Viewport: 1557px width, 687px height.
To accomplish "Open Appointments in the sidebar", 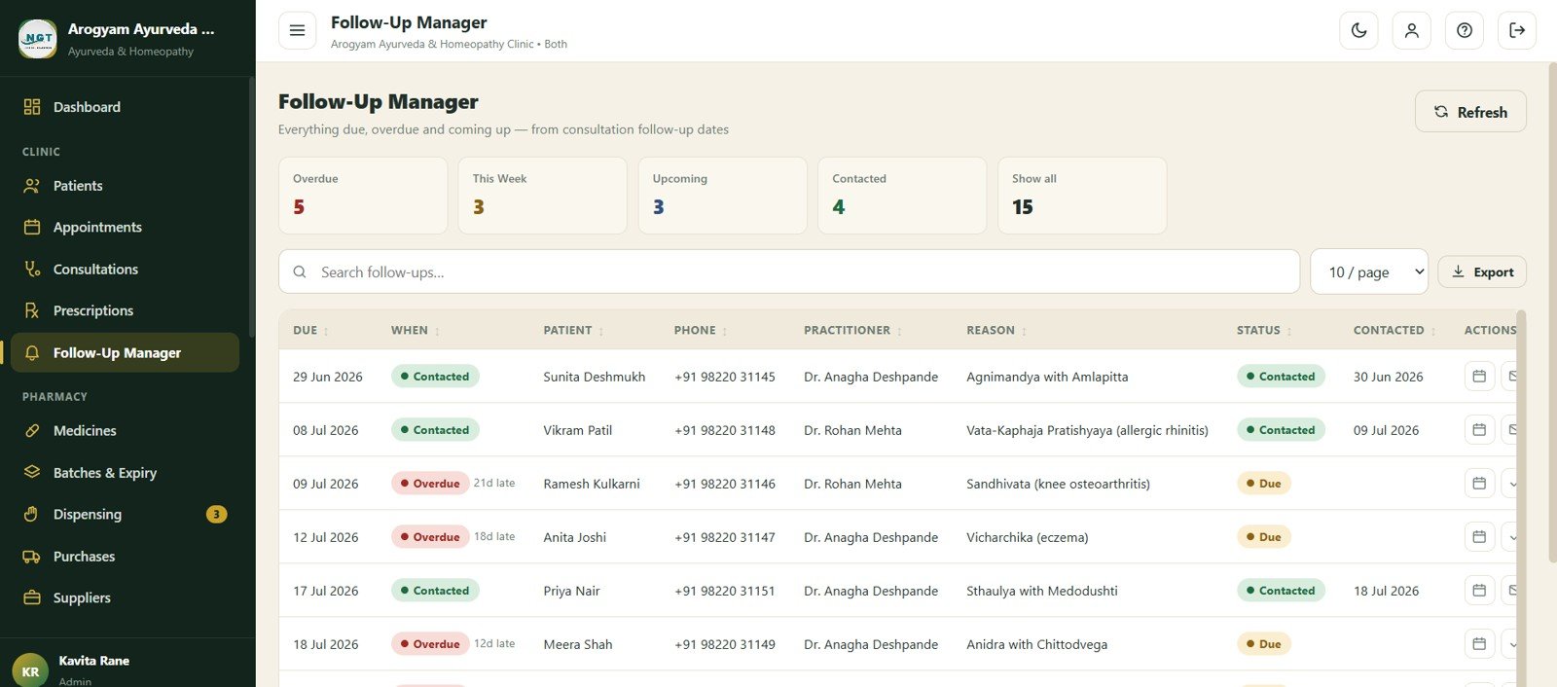I will [125, 228].
